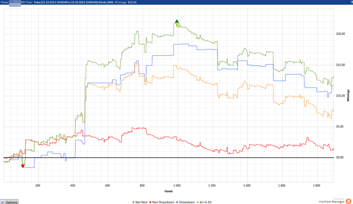Click the Winnings y-axis title
The width and height of the screenshot is (353, 204).
pyautogui.click(x=348, y=95)
